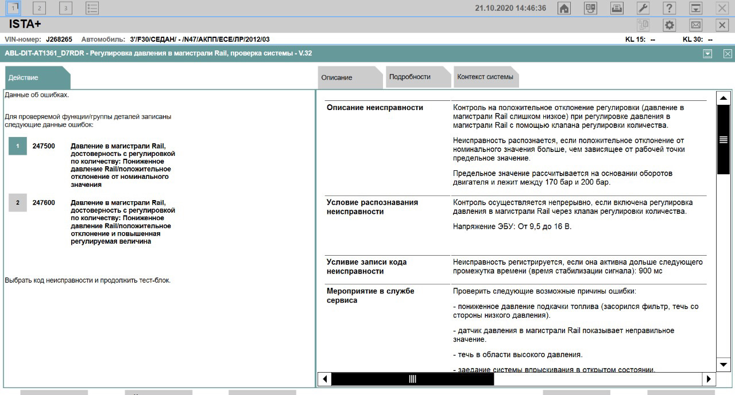Click the horizontal scrollbar right arrow

(709, 379)
